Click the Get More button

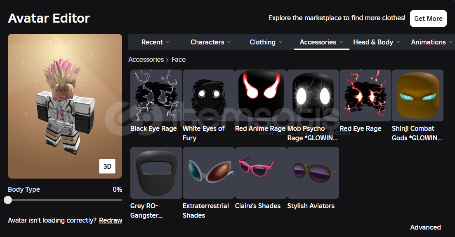tap(428, 19)
